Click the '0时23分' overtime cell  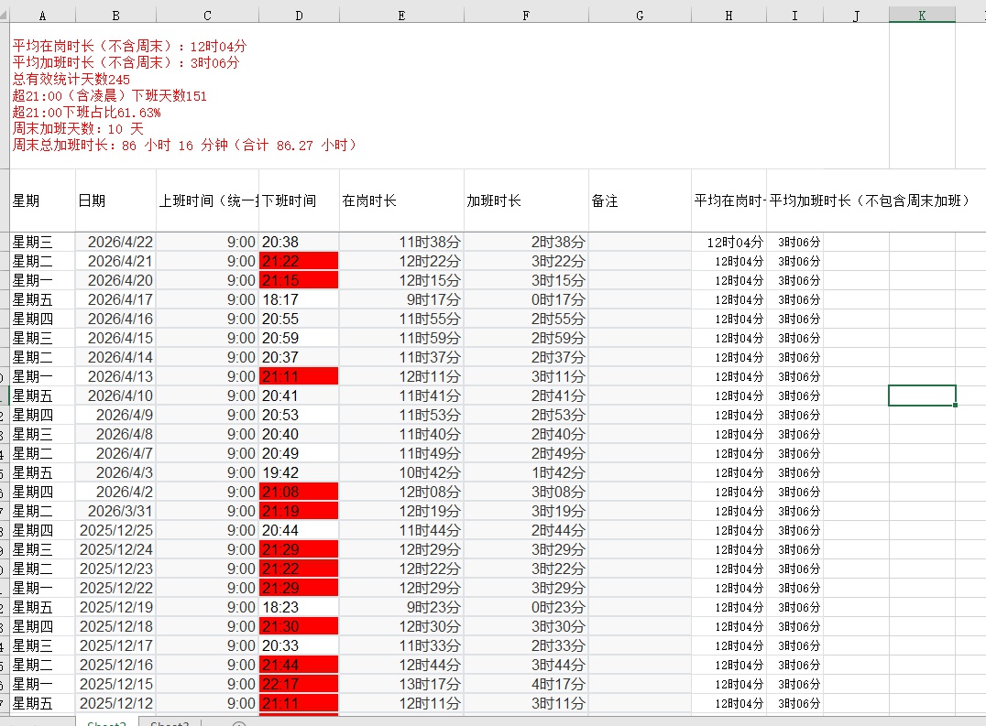point(526,607)
